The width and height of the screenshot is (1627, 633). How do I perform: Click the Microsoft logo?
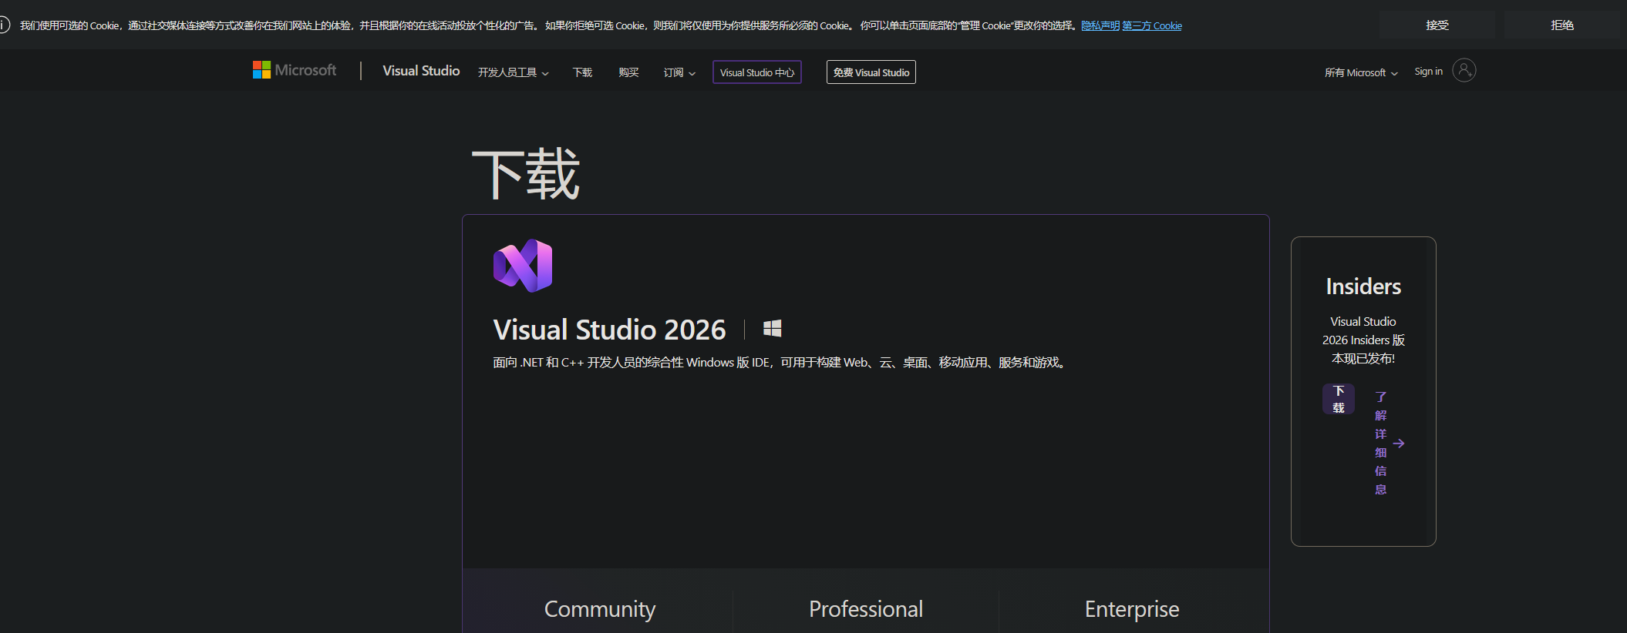pyautogui.click(x=295, y=70)
